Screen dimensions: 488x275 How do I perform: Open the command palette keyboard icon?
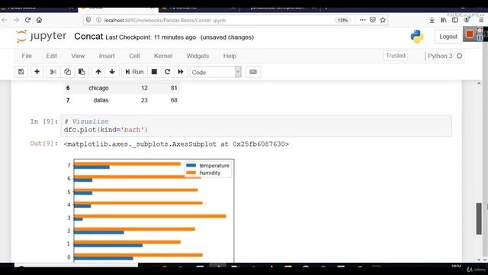[x=253, y=72]
